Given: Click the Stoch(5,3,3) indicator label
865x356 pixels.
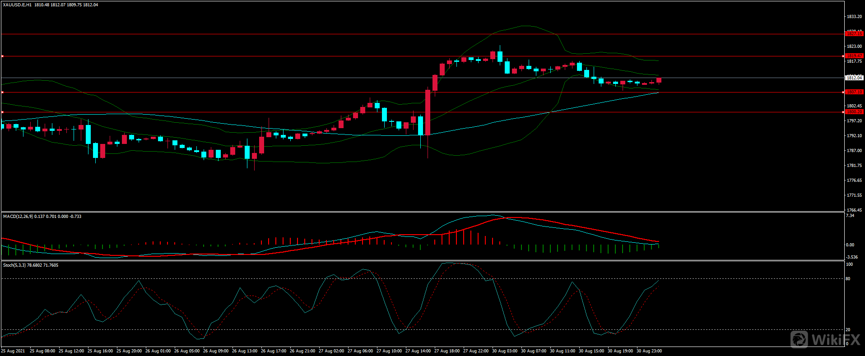Looking at the screenshot, I should (14, 265).
